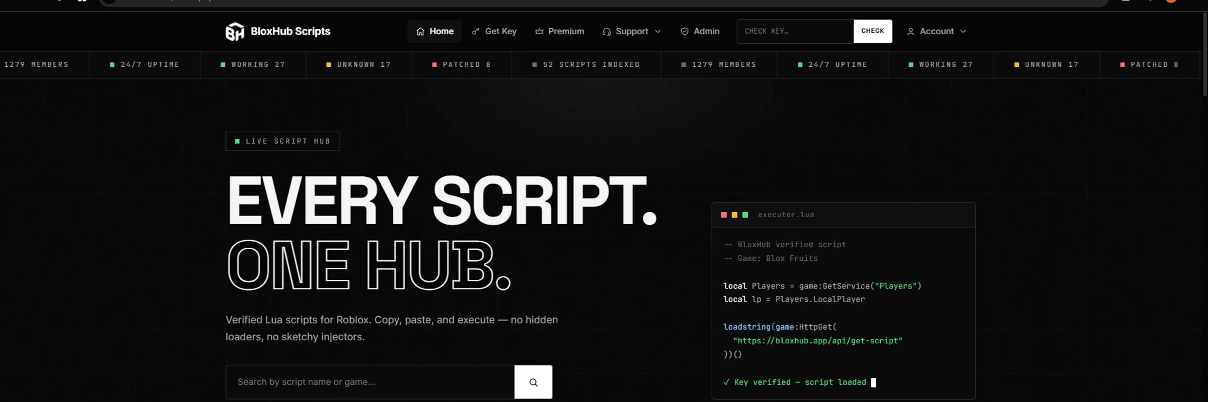Viewport: 1208px width, 402px height.
Task: Click the Support headset icon
Action: [x=607, y=32]
